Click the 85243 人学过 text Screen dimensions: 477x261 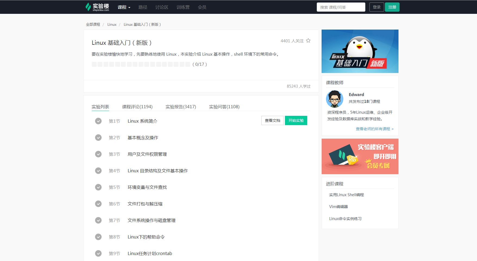coord(299,86)
